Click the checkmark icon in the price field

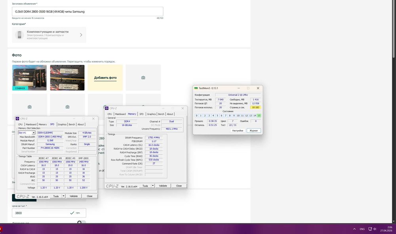click(72, 213)
